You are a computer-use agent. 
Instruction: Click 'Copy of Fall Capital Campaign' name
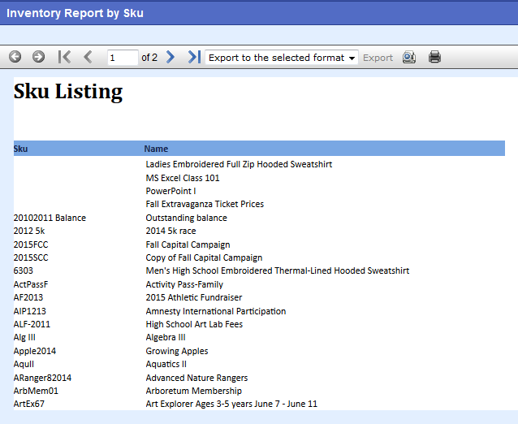tap(204, 257)
